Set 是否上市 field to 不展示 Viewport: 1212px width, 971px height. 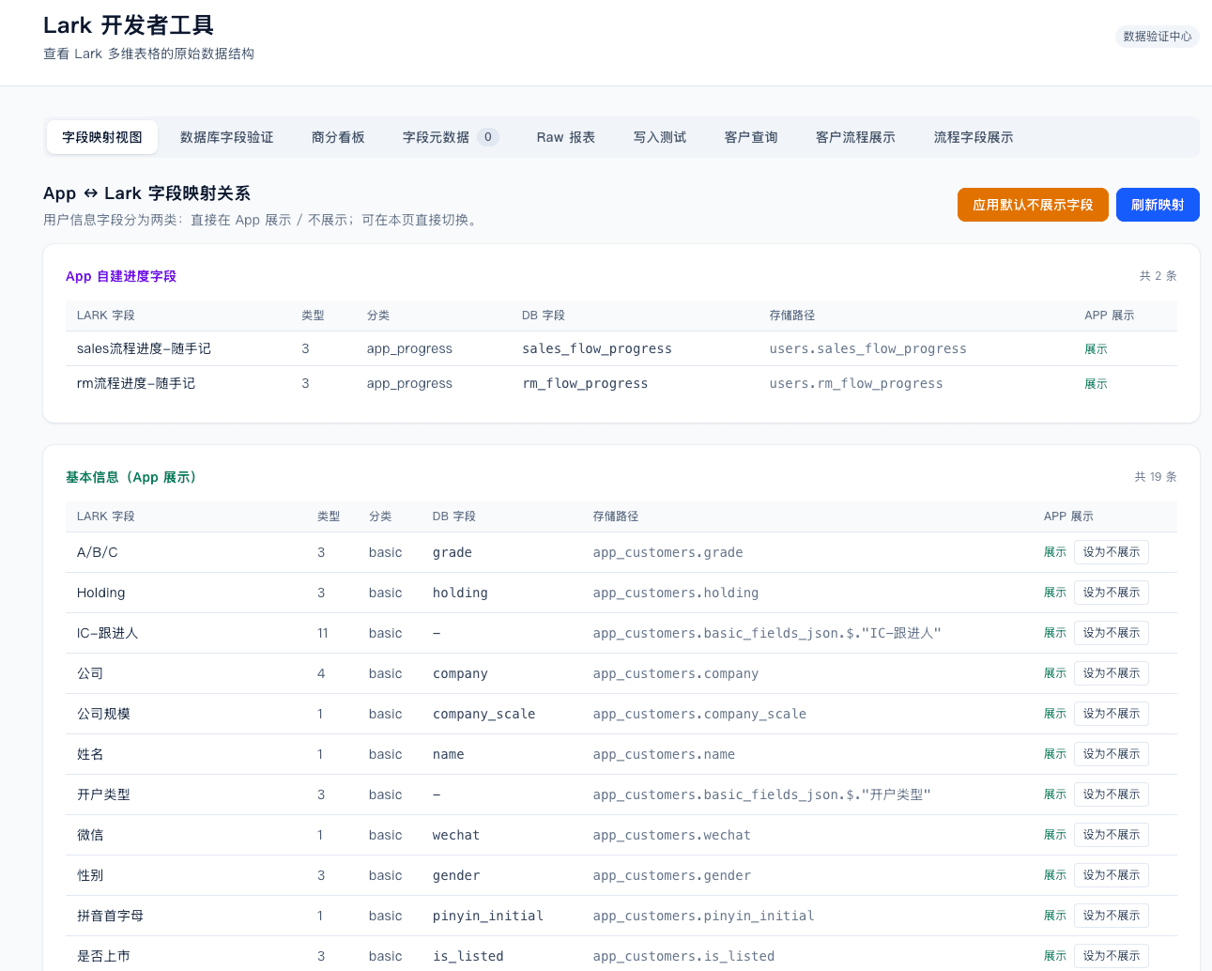[x=1112, y=956]
